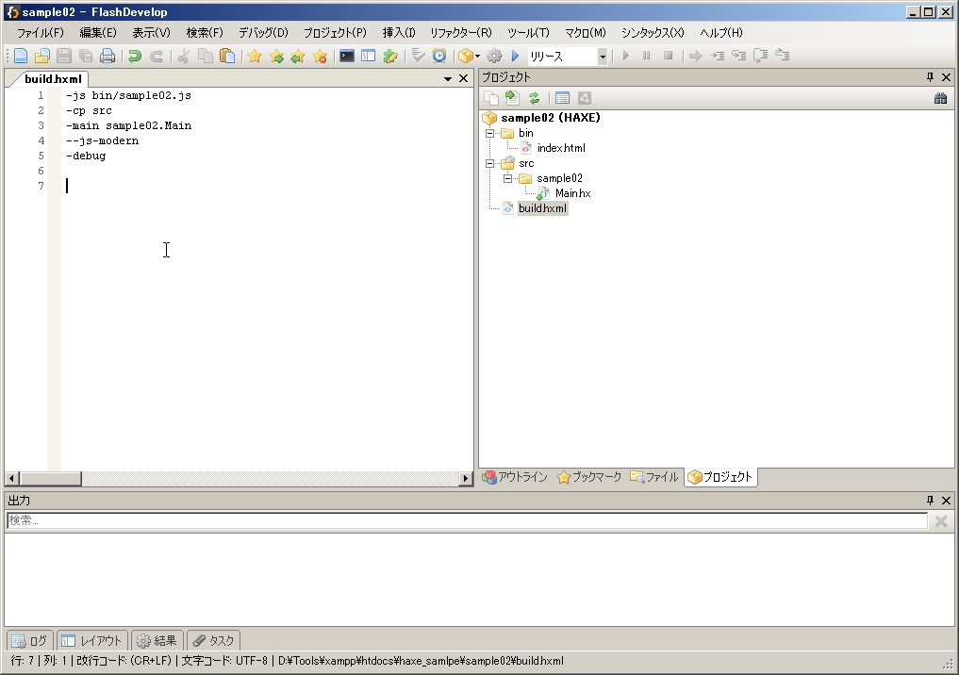Switch to the レイアウト tab
959x675 pixels.
92,640
